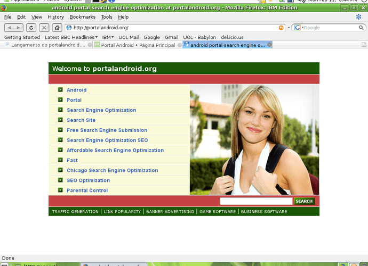Open the Bookmarks menu
The height and width of the screenshot is (266, 368).
point(82,17)
